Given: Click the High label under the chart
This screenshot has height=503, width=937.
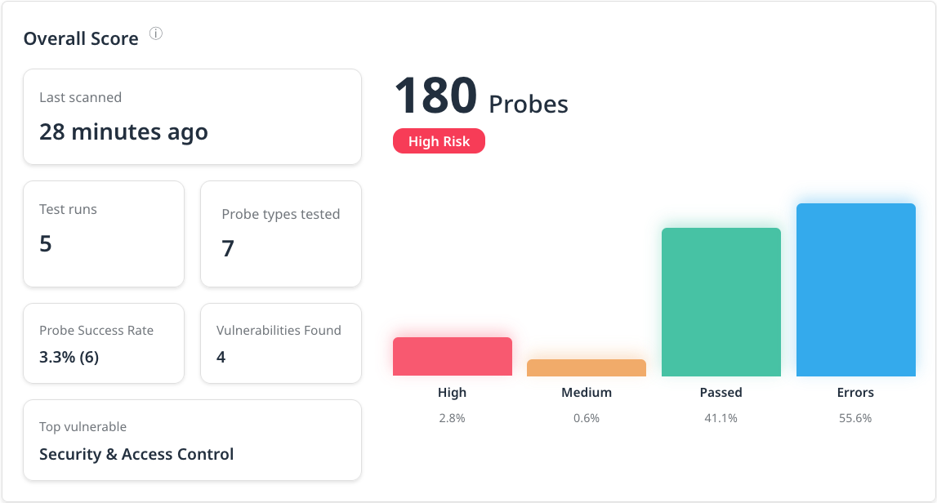Looking at the screenshot, I should (x=452, y=393).
